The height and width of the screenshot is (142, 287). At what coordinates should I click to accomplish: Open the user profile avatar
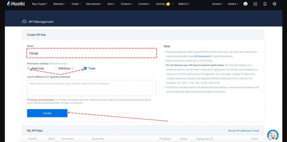(x=246, y=4)
